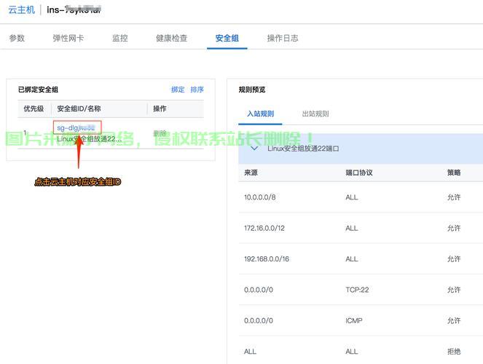This screenshot has width=483, height=364.
Task: Select the 10.0.0.0/8 source rule row
Action: tap(260, 197)
